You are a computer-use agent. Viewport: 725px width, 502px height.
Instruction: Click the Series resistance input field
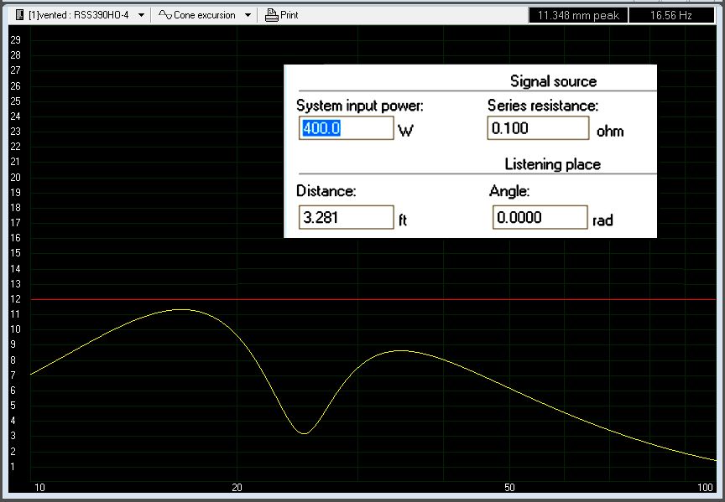pyautogui.click(x=538, y=128)
